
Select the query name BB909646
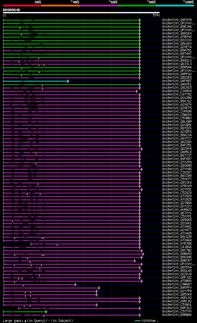(x=11, y=10)
